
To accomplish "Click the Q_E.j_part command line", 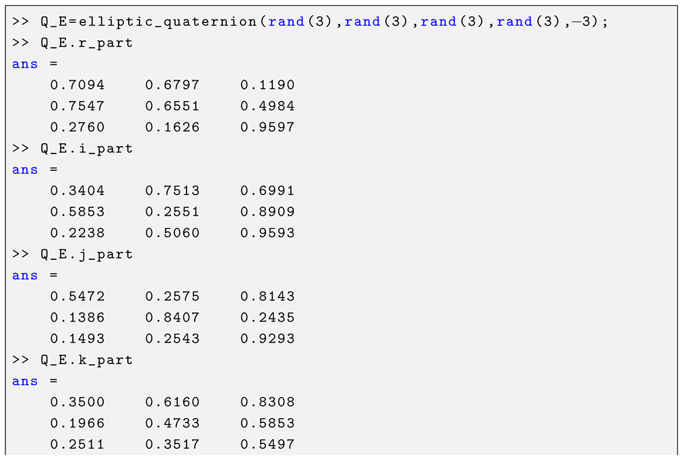I will [86, 254].
